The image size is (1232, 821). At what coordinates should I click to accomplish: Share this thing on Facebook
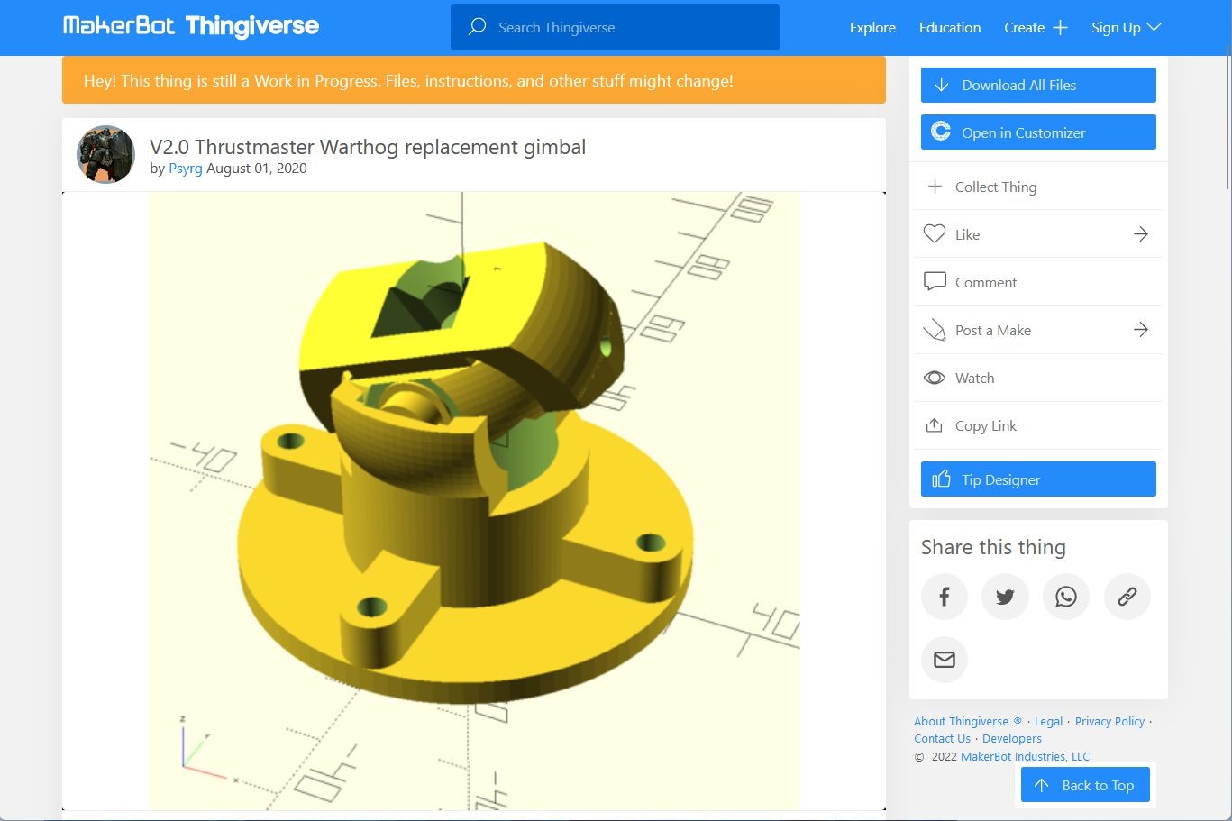point(945,597)
